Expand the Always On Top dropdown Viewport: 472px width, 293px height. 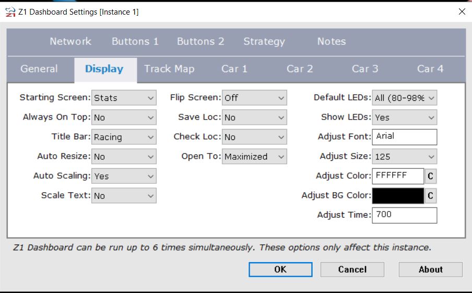124,118
